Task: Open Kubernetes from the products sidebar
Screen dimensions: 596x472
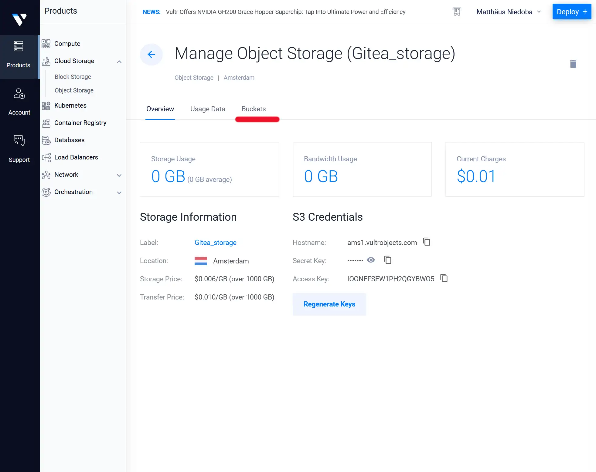Action: pyautogui.click(x=70, y=105)
